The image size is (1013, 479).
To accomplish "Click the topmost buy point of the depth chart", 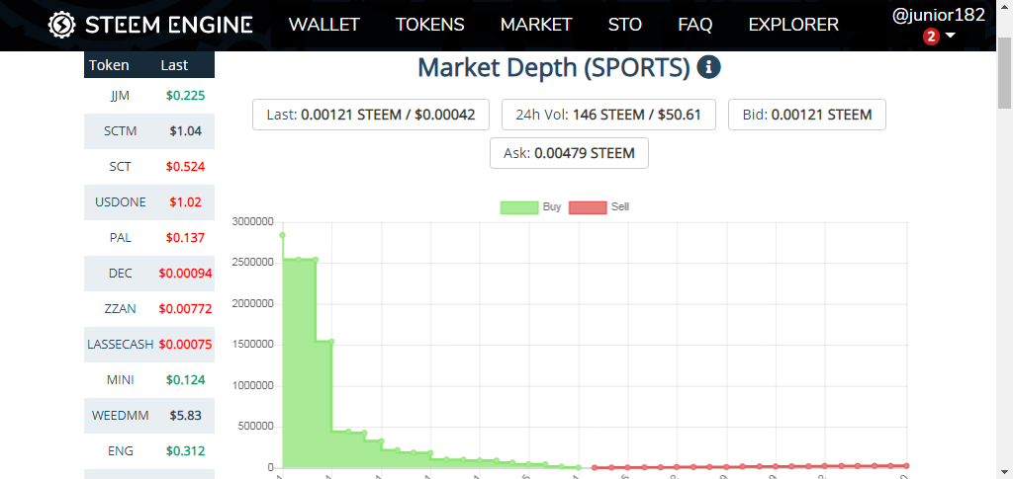I will (x=282, y=235).
